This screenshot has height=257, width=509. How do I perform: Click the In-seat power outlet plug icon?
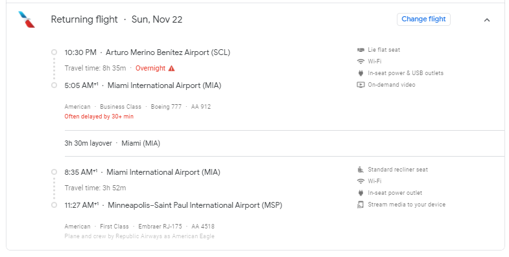361,193
